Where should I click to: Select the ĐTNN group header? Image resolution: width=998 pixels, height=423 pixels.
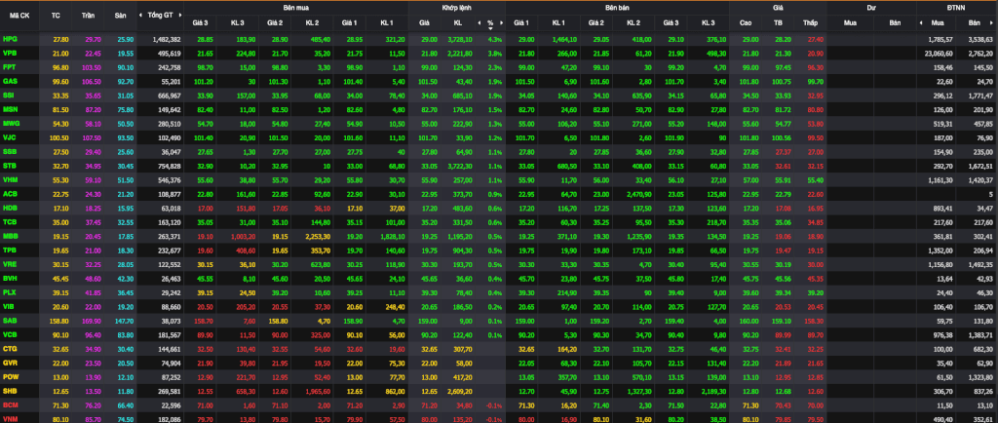pyautogui.click(x=956, y=7)
